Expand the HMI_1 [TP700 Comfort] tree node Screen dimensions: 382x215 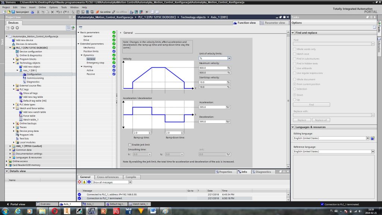point(10,146)
